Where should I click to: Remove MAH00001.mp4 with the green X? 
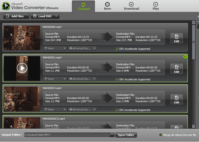[185, 57]
